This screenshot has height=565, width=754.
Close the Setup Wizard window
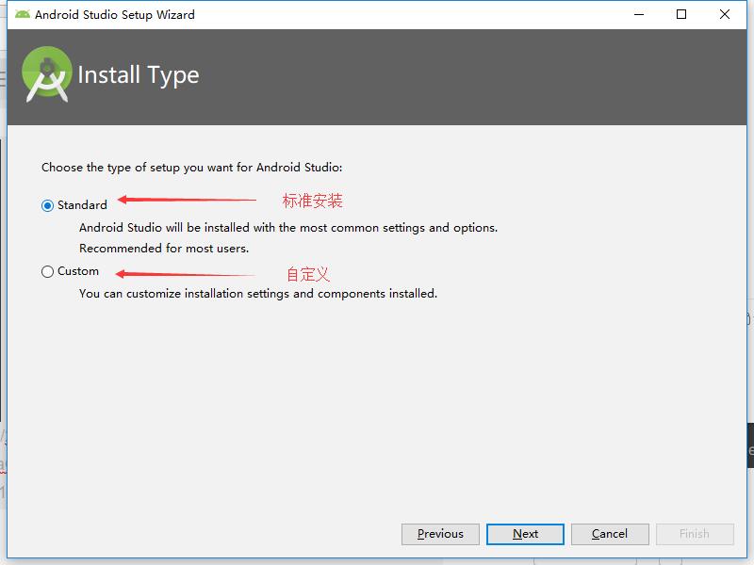coord(725,14)
